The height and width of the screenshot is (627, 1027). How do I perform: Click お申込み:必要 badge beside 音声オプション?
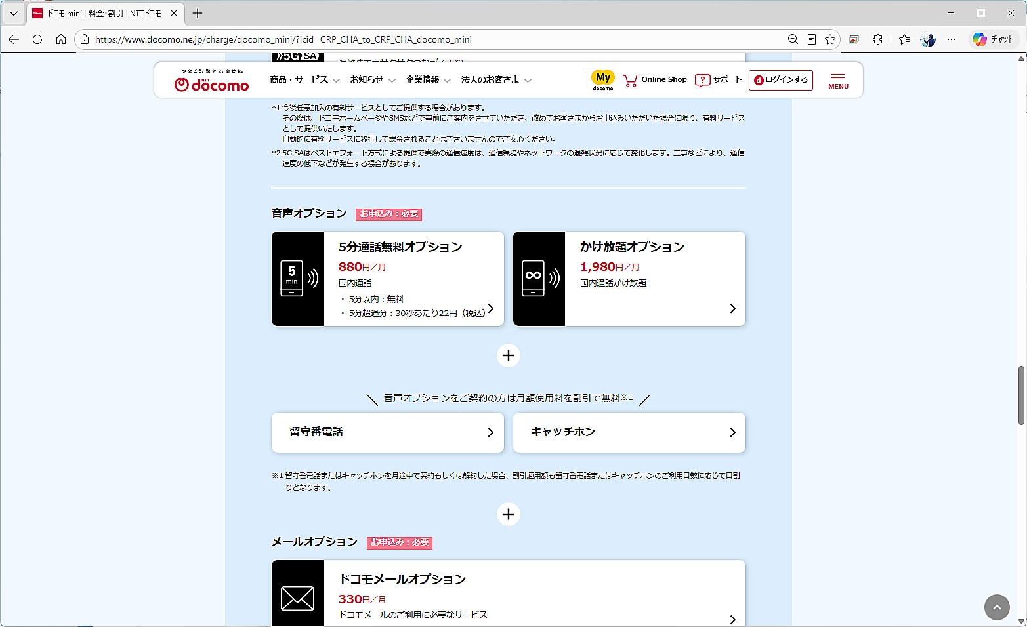(388, 214)
